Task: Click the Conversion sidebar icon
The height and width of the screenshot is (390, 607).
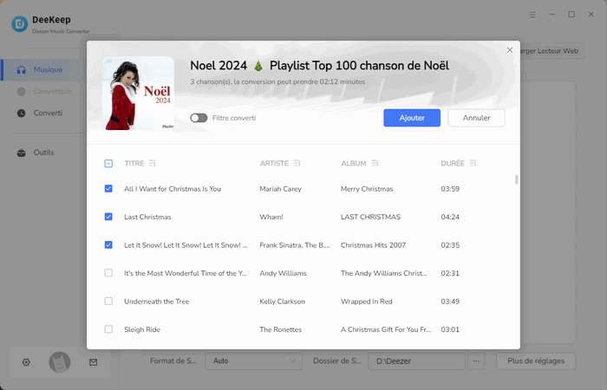Action: (22, 91)
